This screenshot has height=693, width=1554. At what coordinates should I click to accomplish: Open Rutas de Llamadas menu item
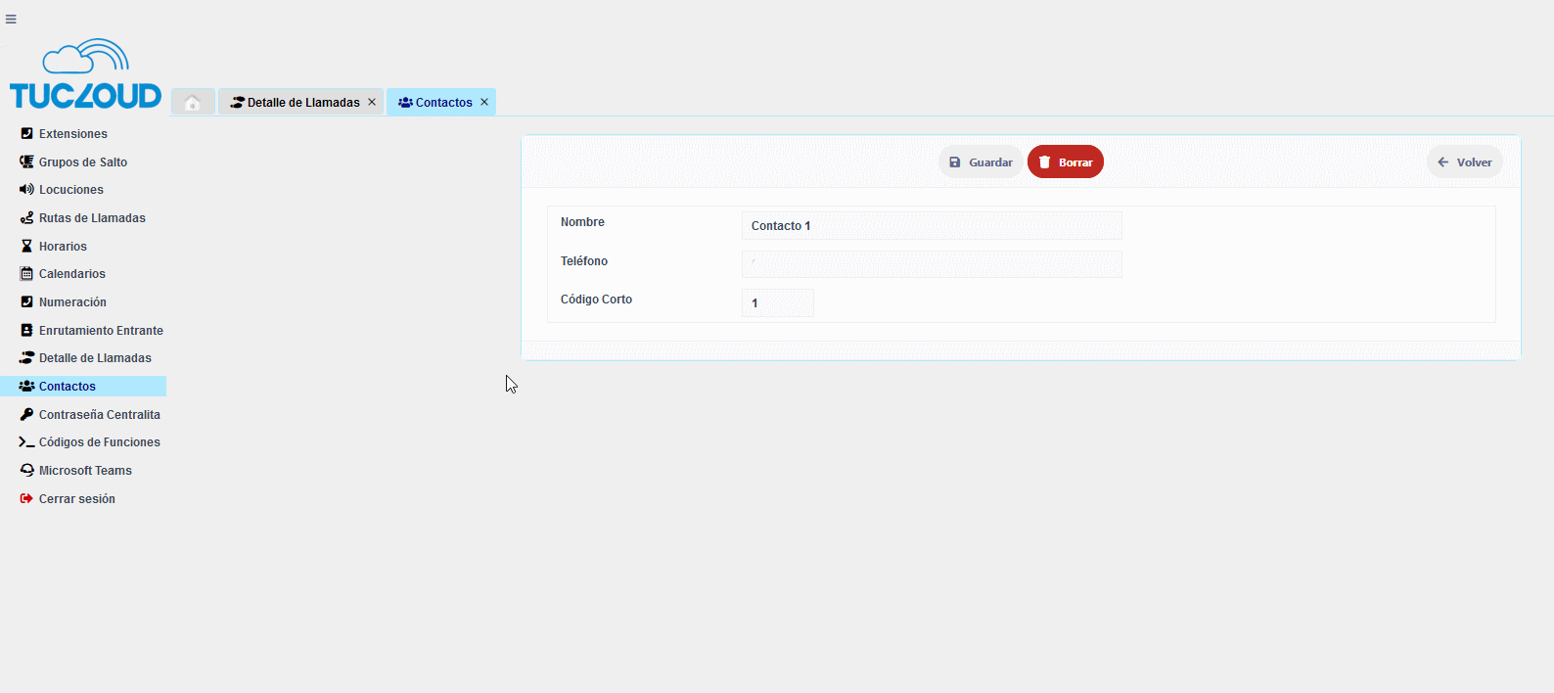(x=92, y=218)
